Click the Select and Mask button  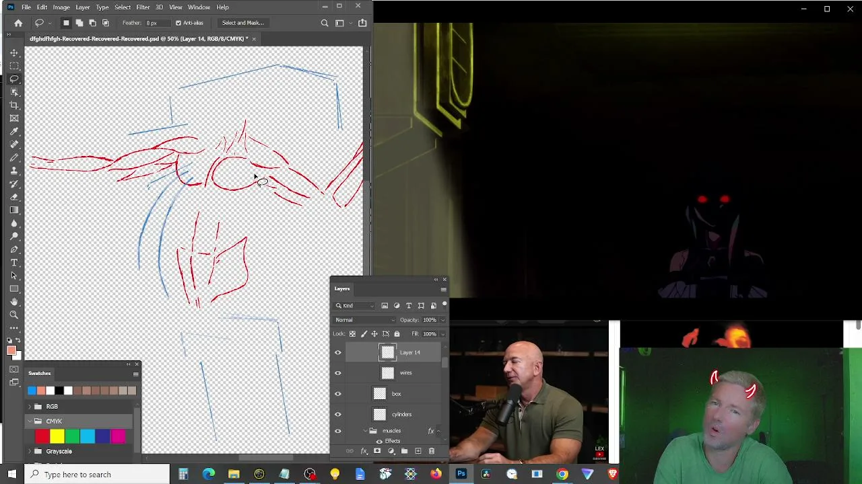242,23
